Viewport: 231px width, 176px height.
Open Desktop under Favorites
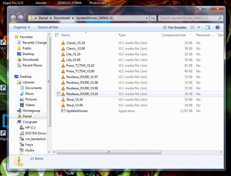pos(28,54)
